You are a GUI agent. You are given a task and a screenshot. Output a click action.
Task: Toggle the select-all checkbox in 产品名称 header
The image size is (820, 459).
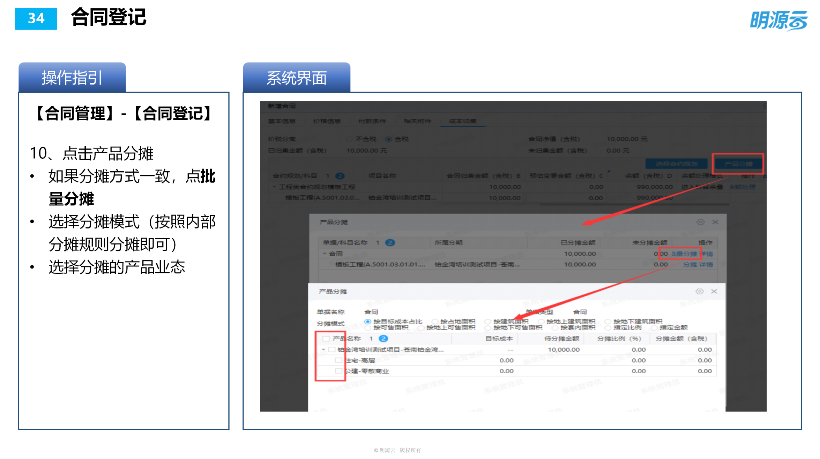[326, 338]
